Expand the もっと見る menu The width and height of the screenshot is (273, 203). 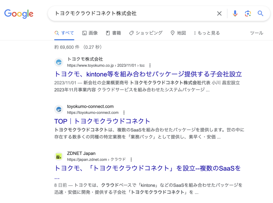(207, 33)
